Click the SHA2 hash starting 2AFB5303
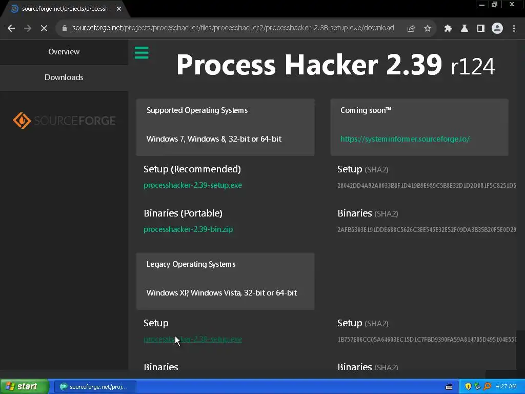This screenshot has height=394, width=525. [427, 230]
